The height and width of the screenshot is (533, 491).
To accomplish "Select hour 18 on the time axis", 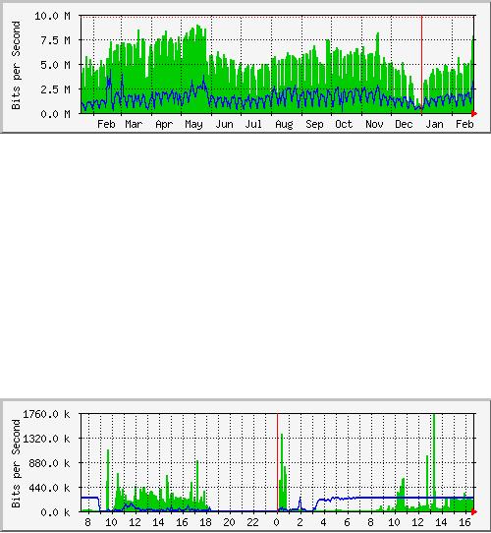I will [x=205, y=522].
